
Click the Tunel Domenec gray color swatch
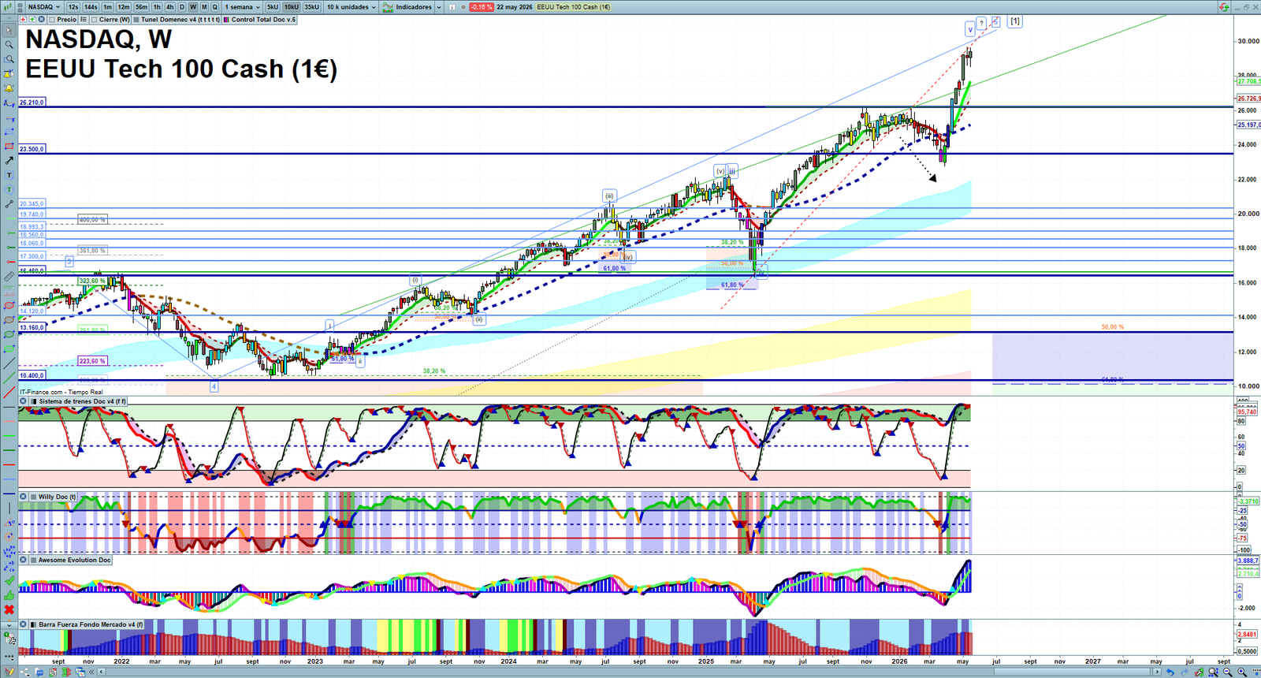(x=136, y=20)
